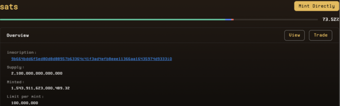Click the trailing i0 of the inscription hash
This screenshot has height=106, width=340.
coord(170,59)
